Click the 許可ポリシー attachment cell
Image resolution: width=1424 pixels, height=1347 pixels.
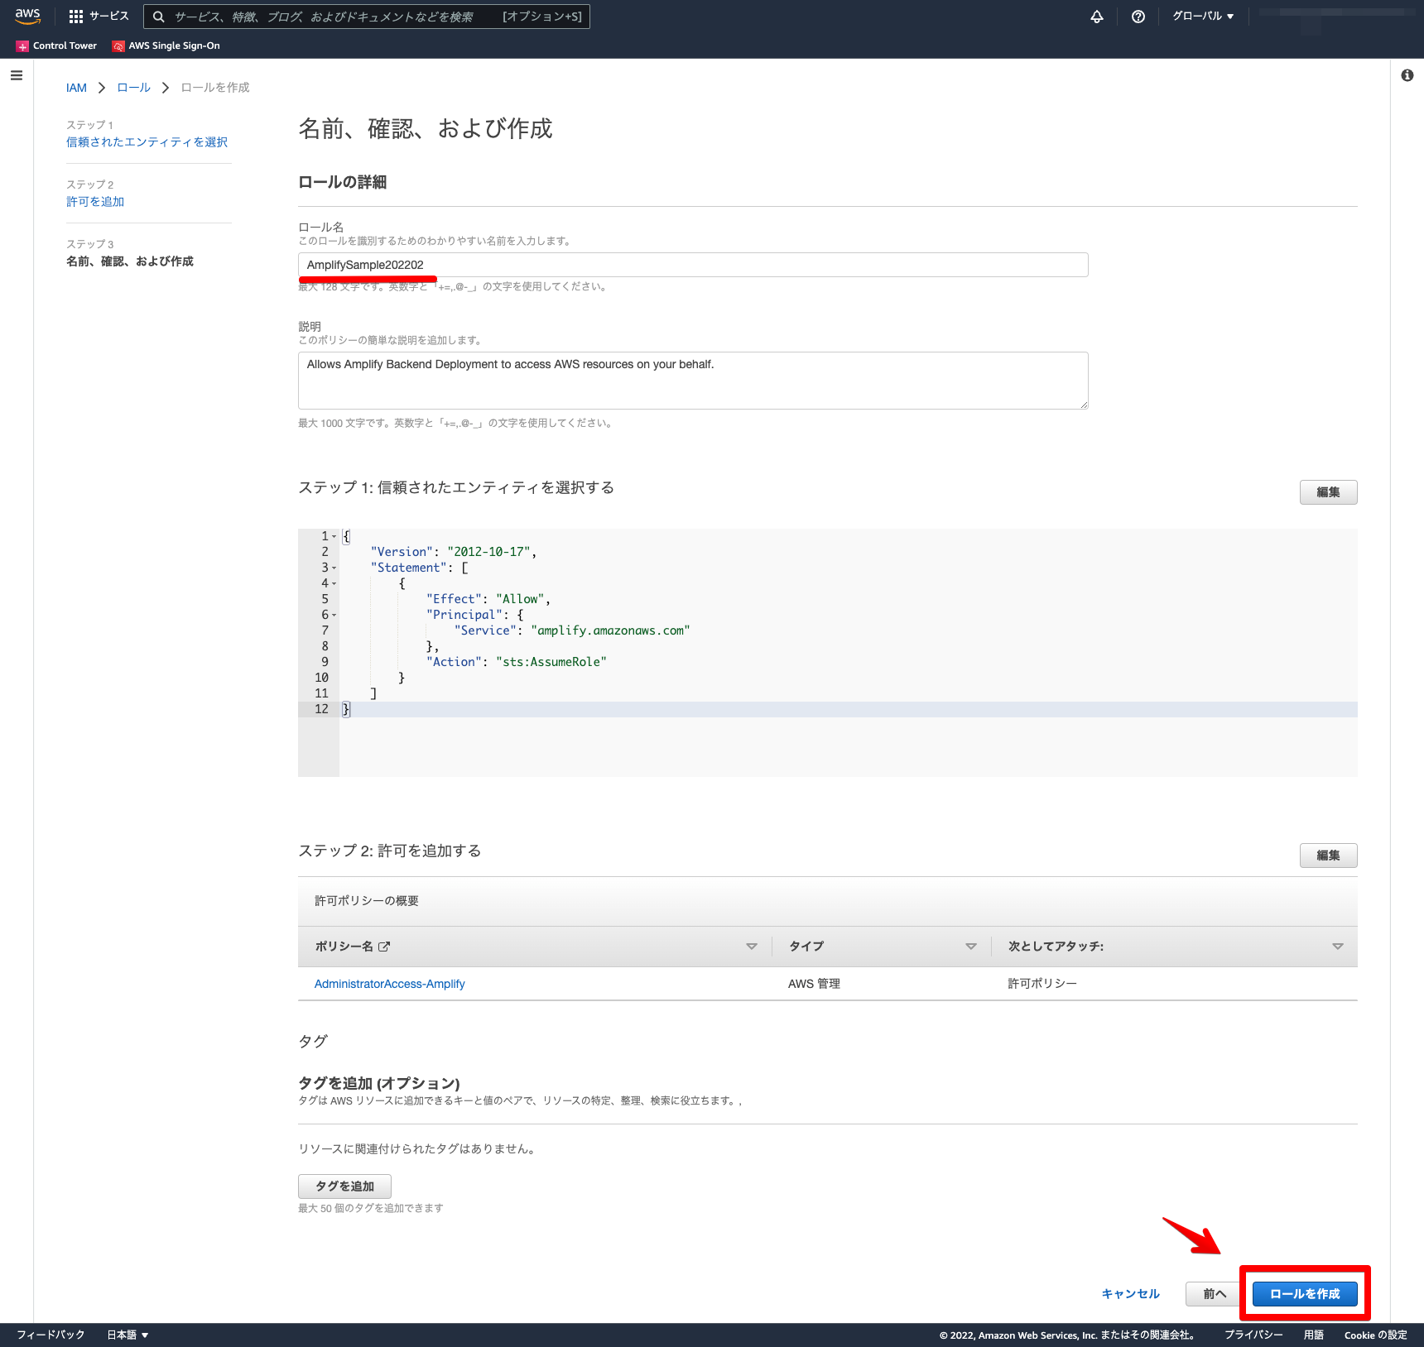point(1042,984)
